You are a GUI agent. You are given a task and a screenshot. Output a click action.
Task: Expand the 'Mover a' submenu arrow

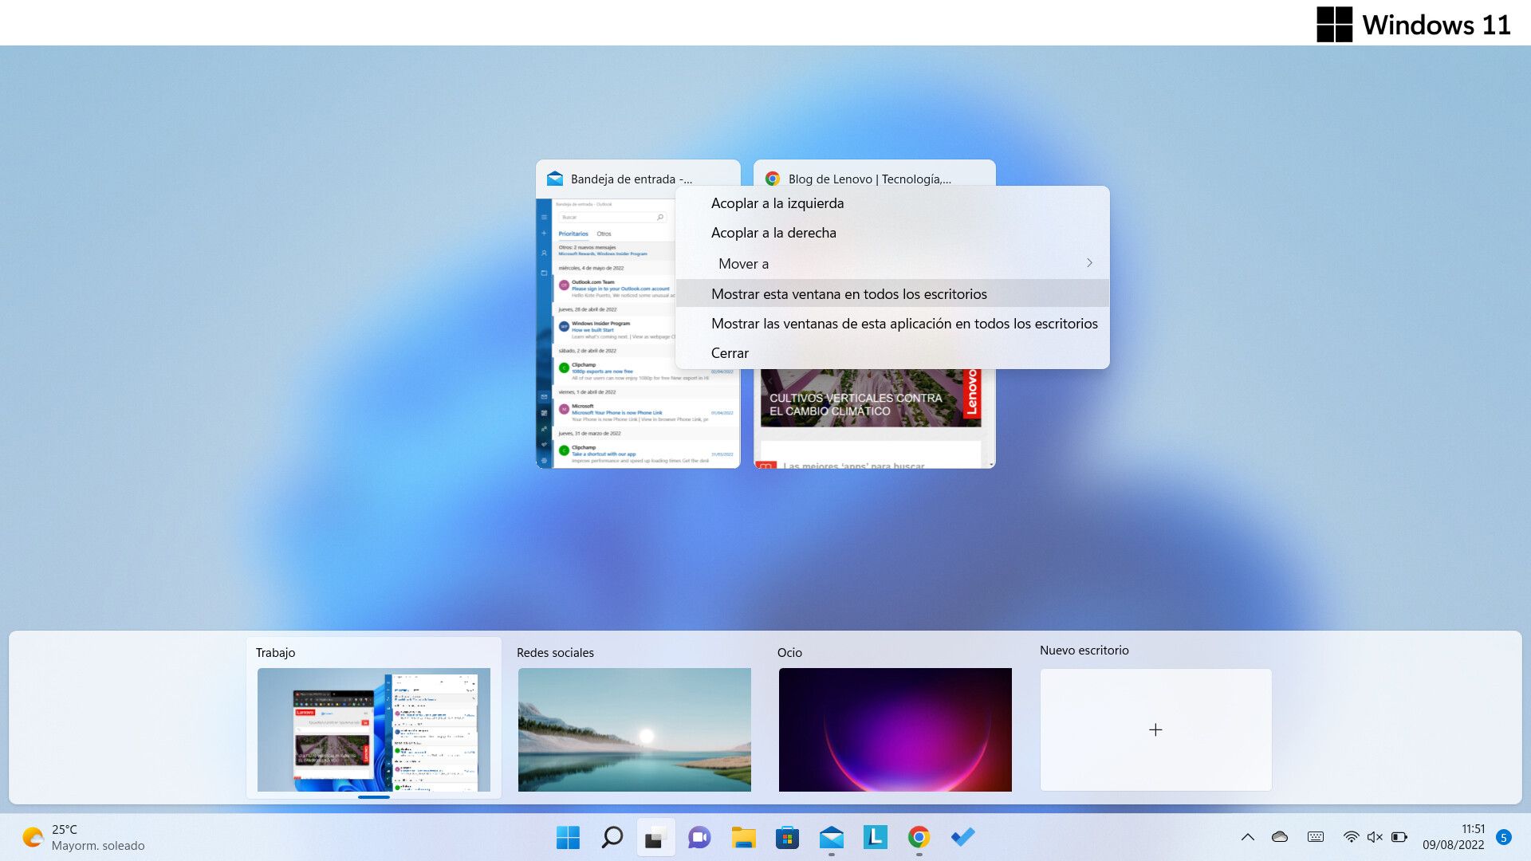(1089, 263)
